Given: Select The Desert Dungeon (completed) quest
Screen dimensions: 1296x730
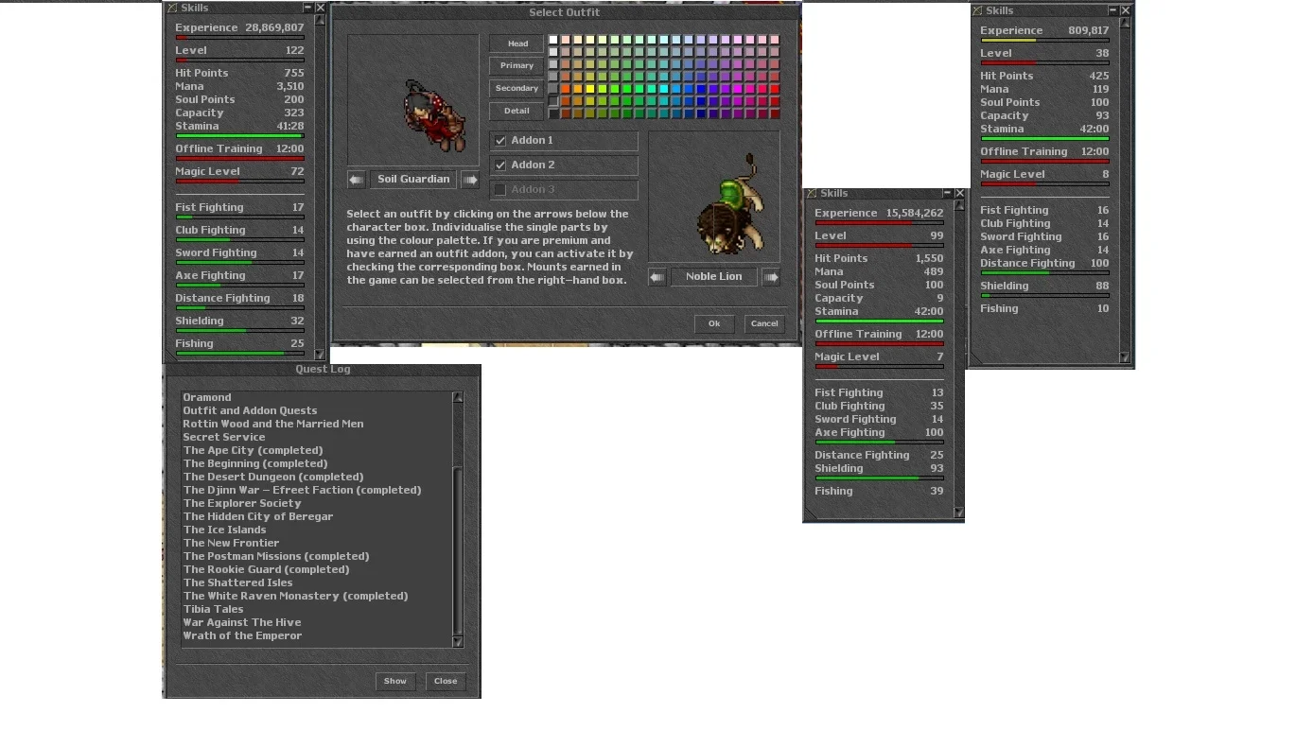Looking at the screenshot, I should pyautogui.click(x=273, y=477).
